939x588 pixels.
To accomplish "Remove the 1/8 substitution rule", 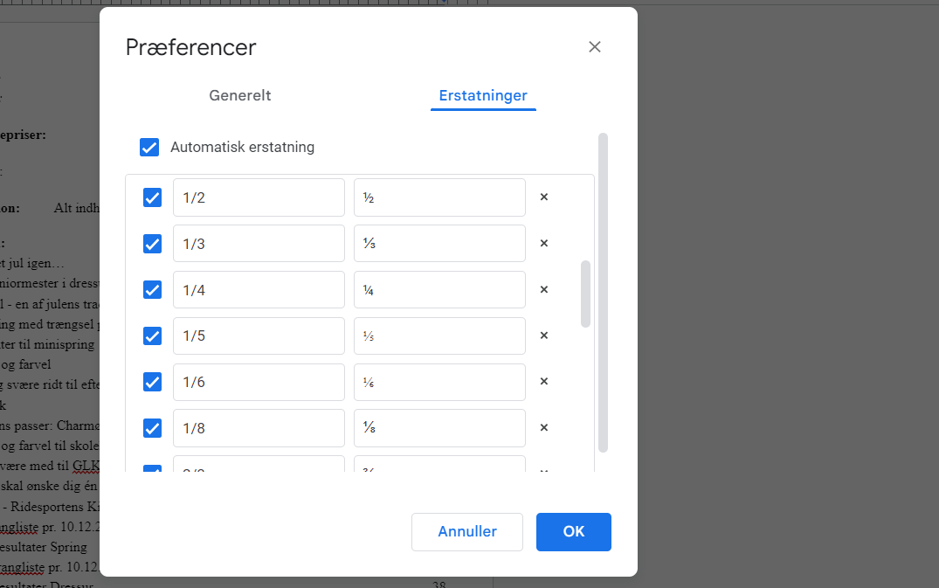I will (543, 427).
